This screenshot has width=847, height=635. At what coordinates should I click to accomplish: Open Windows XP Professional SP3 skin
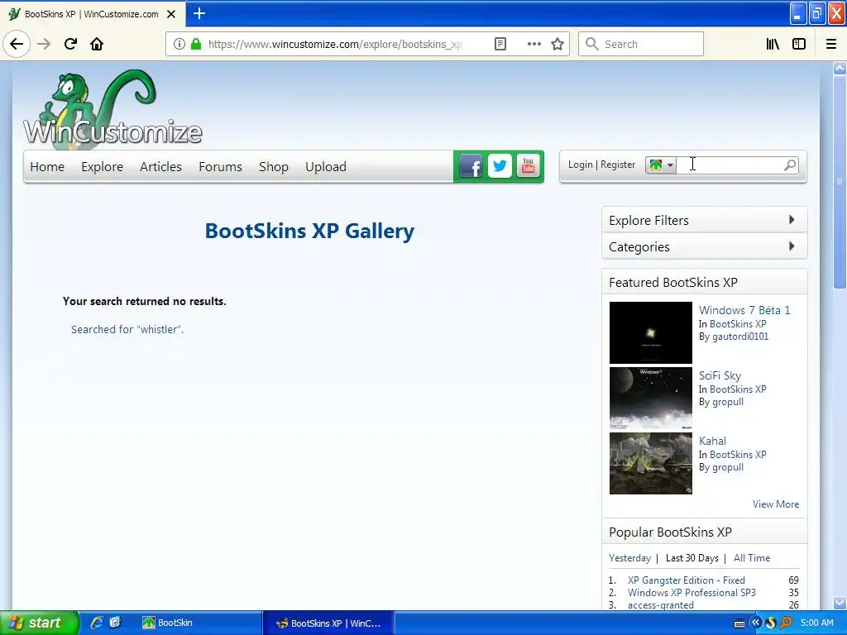click(x=691, y=593)
